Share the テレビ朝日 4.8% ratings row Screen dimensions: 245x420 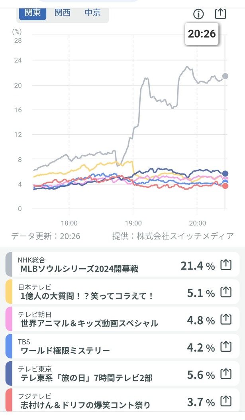click(x=226, y=319)
